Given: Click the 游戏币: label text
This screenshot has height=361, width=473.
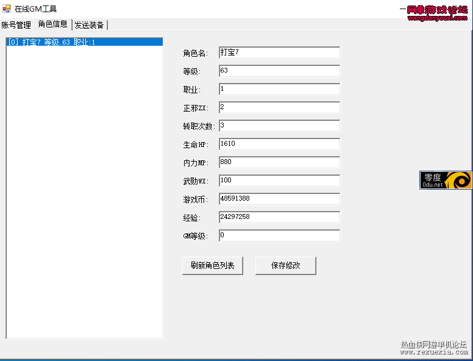Looking at the screenshot, I should (196, 199).
